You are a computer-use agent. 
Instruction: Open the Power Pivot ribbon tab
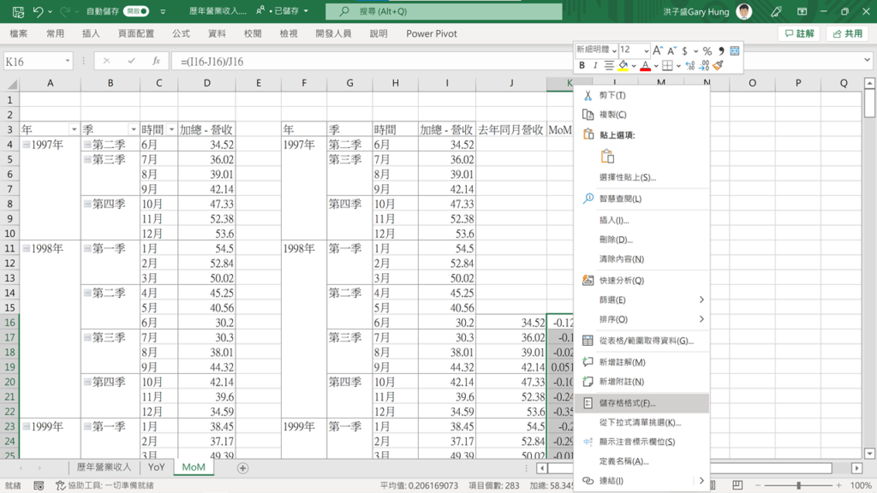click(x=432, y=33)
